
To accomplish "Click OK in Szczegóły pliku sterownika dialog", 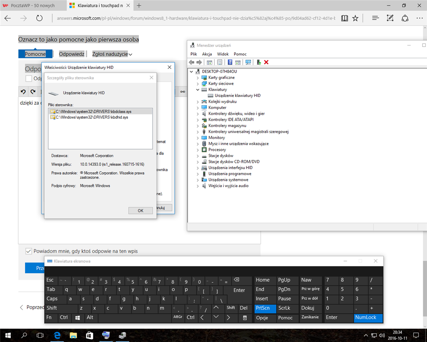I will (141, 210).
